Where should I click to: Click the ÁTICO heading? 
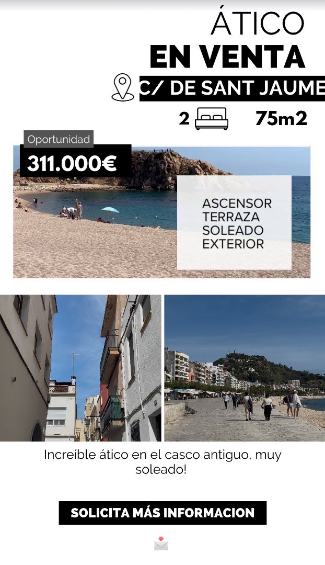point(258,23)
